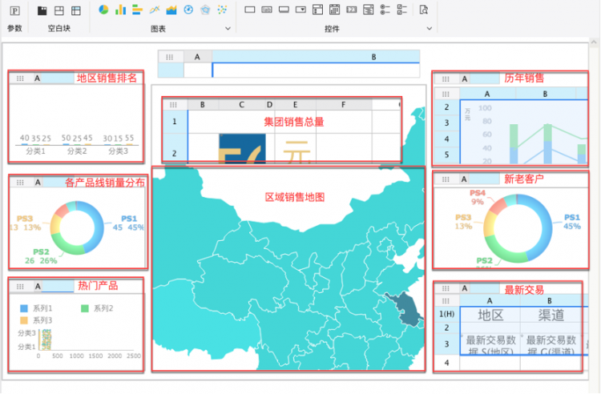The height and width of the screenshot is (394, 601).
Task: Click the dark highlighted Jiangsu province on map
Action: [x=406, y=308]
